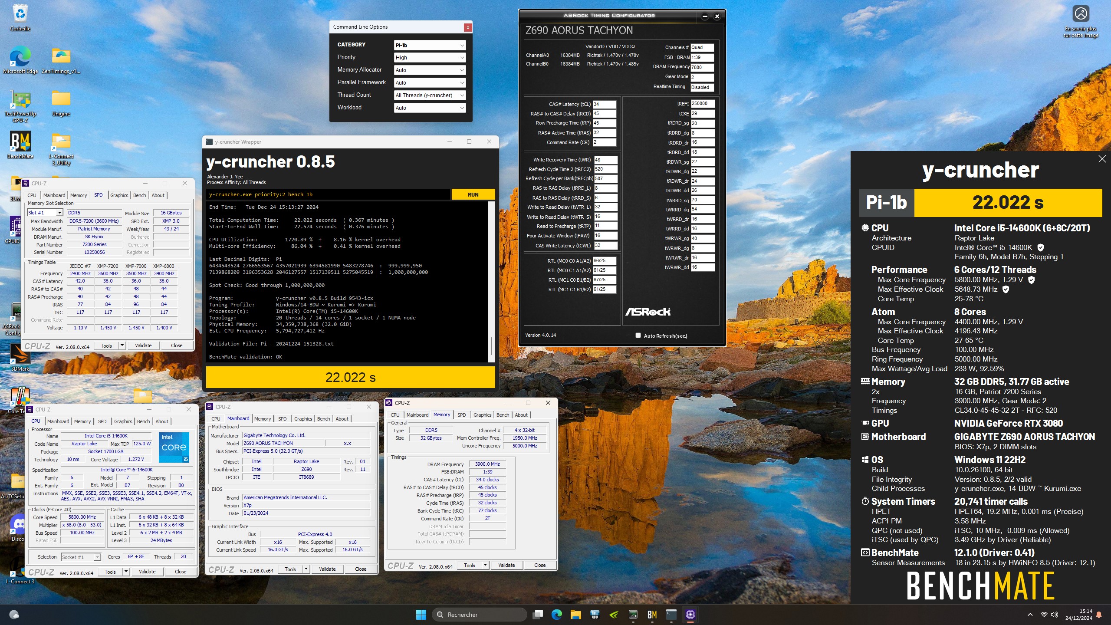Open TechPowerUp GPU-Z desktop shortcut

click(20, 106)
